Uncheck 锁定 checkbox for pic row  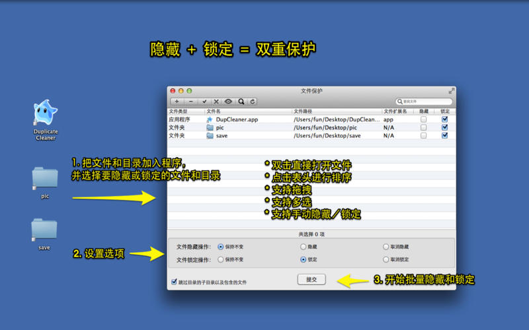point(444,127)
